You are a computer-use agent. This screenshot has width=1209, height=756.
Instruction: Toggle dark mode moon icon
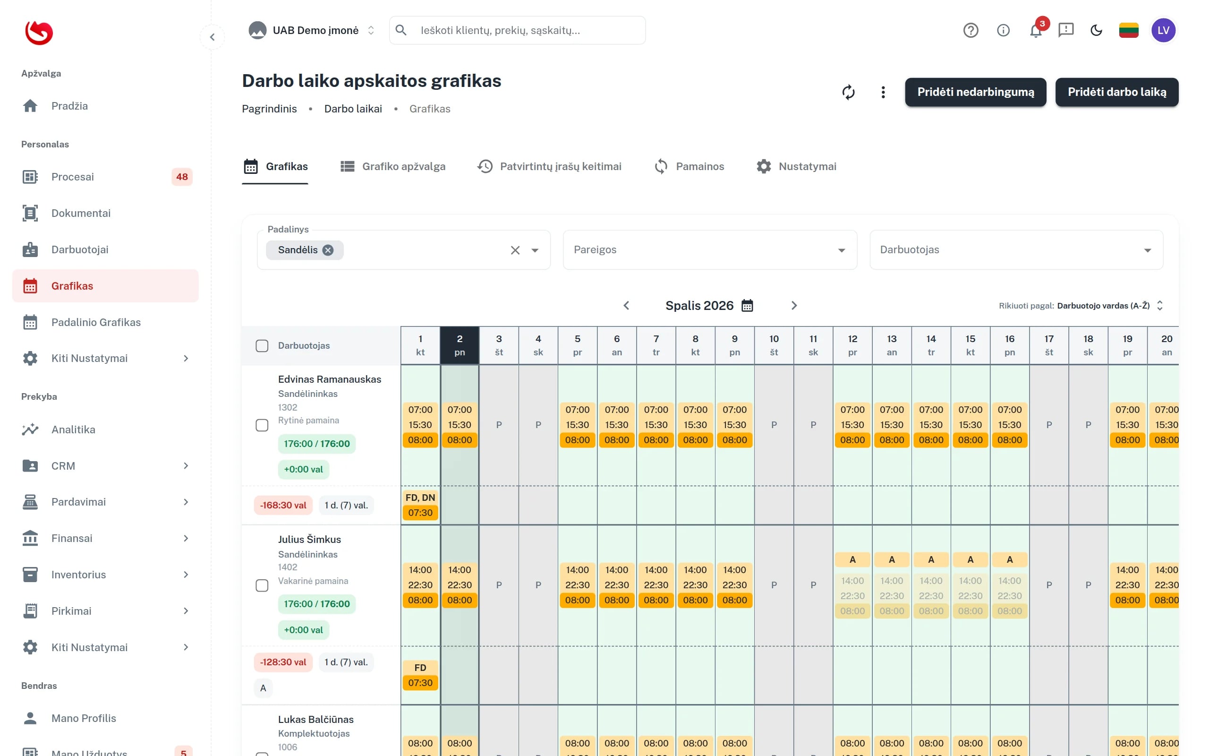(1096, 31)
